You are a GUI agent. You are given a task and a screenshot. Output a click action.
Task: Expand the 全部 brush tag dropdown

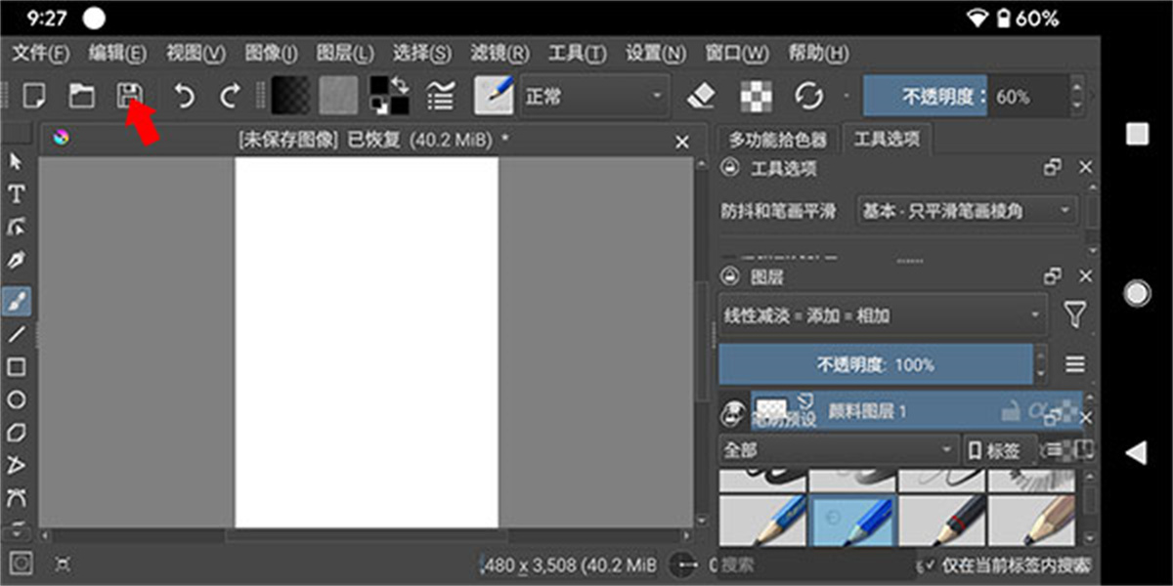pyautogui.click(x=839, y=451)
